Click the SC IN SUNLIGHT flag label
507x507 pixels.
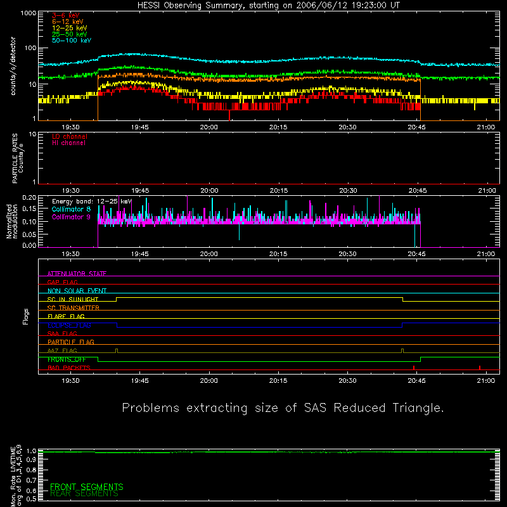point(73,299)
